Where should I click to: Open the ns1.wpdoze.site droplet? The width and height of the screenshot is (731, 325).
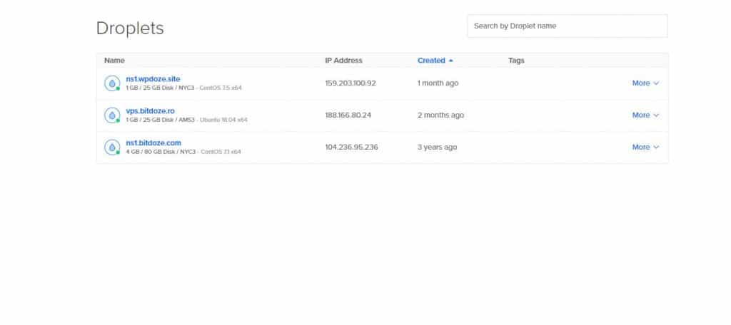pyautogui.click(x=153, y=78)
